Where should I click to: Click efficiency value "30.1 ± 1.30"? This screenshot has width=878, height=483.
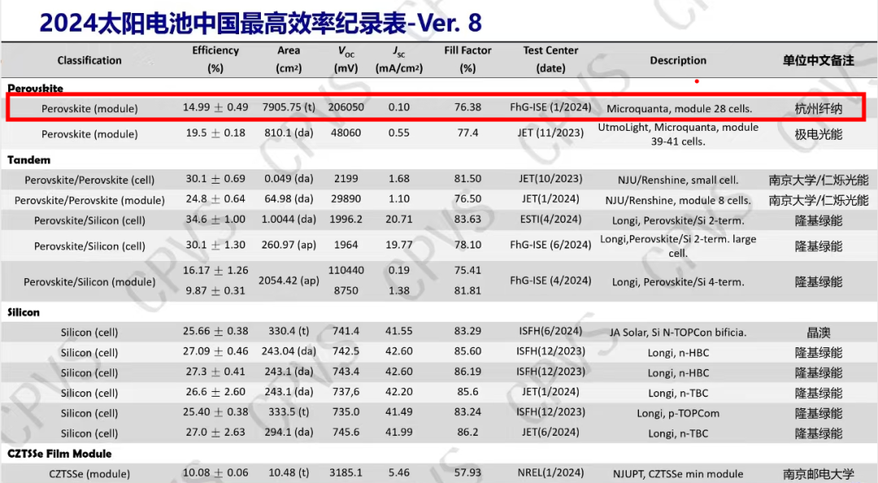[215, 245]
